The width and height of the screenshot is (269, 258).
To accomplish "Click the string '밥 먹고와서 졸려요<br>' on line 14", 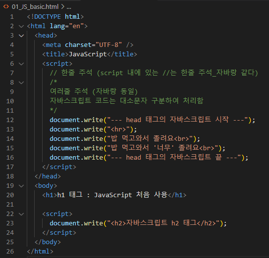I will (150, 139).
